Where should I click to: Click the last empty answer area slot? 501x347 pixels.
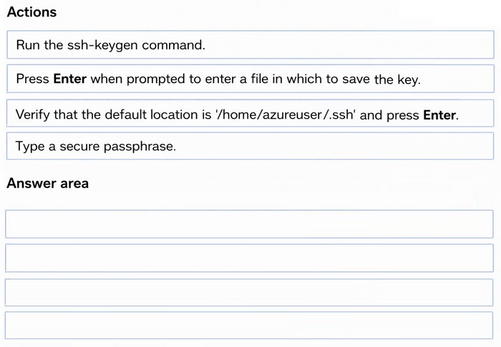tap(249, 326)
